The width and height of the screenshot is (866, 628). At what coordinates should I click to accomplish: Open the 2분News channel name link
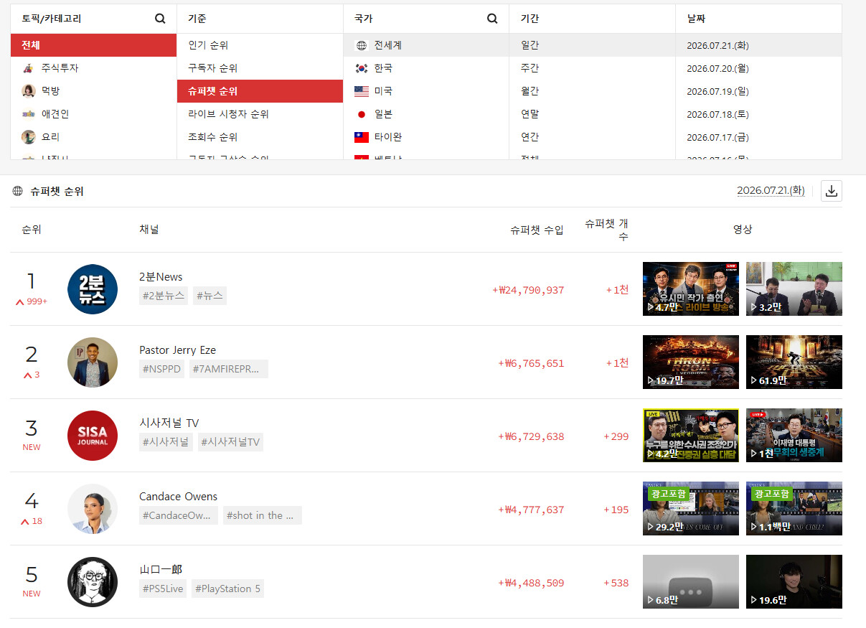coord(161,277)
